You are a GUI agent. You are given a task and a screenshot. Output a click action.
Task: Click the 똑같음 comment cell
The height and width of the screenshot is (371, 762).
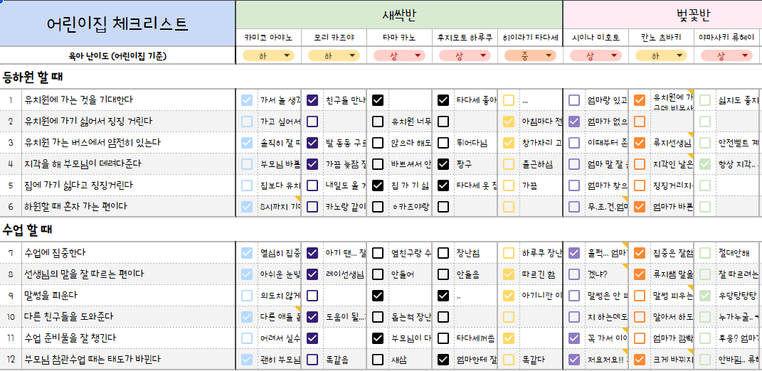coord(345,360)
